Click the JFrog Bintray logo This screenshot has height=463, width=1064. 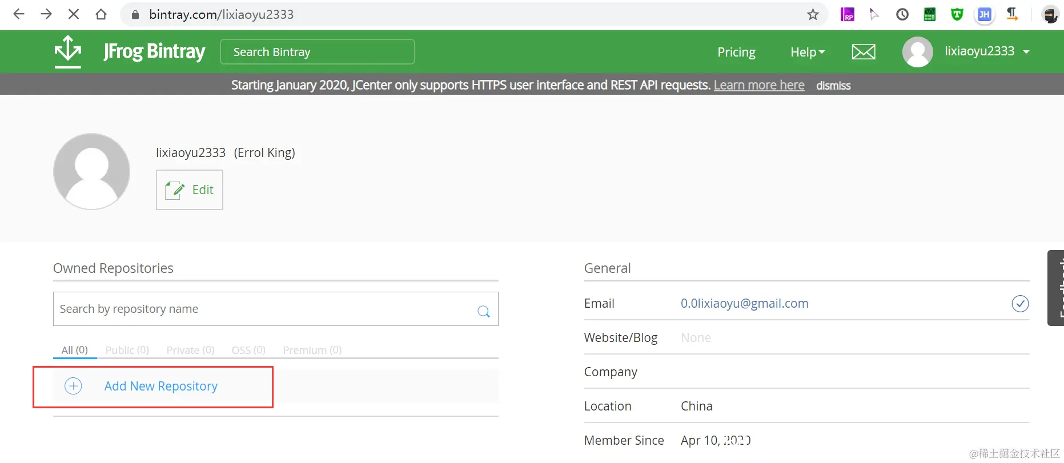pyautogui.click(x=130, y=51)
